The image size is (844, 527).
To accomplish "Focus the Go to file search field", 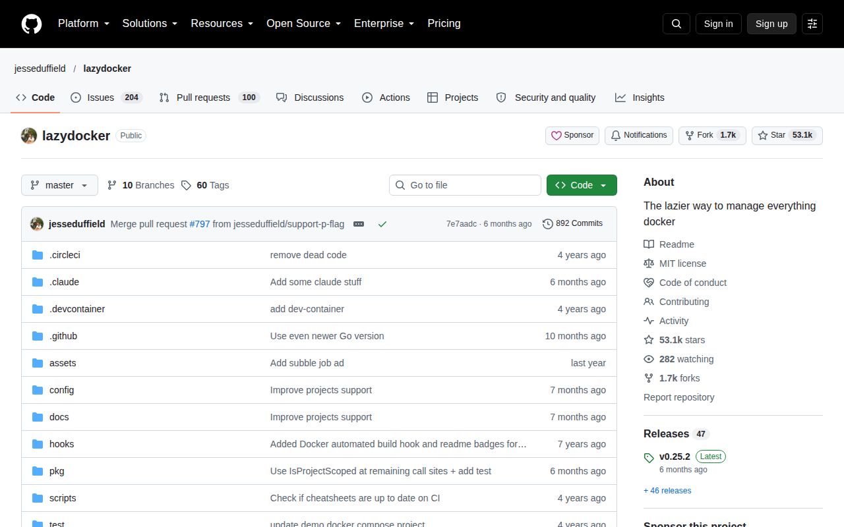I will tap(465, 185).
